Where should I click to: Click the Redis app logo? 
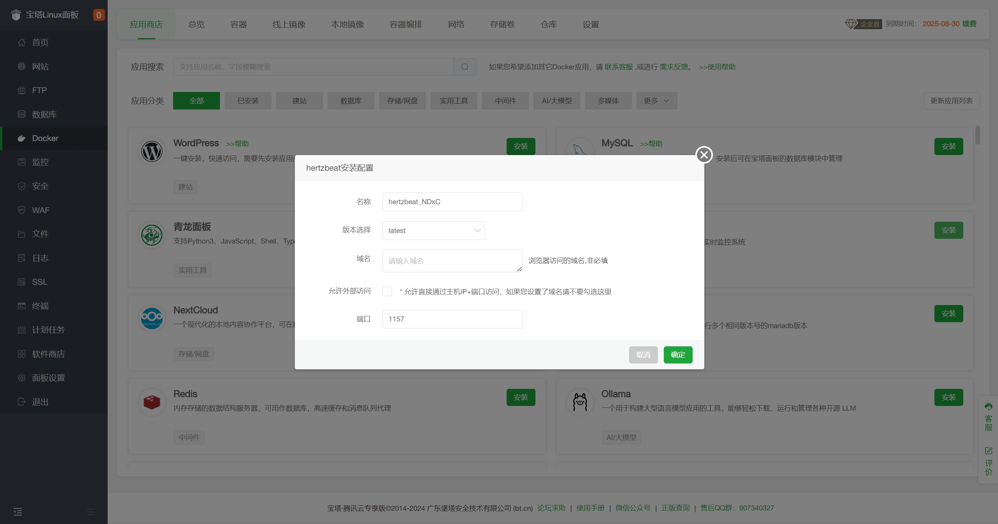[x=152, y=402]
